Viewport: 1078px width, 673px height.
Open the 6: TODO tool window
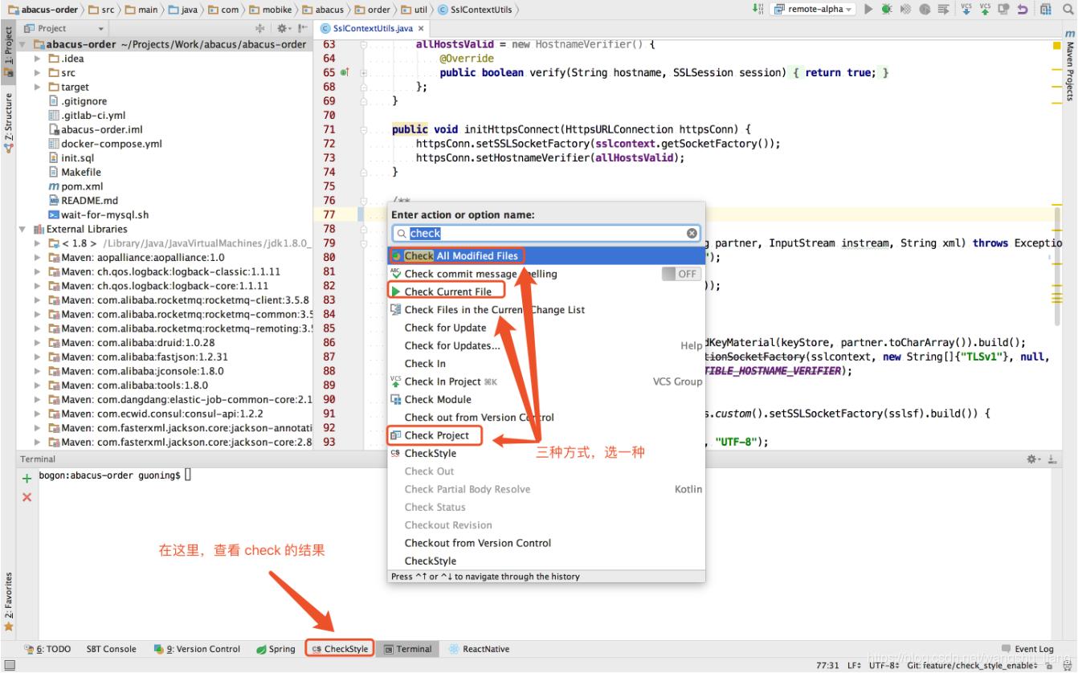(x=47, y=649)
